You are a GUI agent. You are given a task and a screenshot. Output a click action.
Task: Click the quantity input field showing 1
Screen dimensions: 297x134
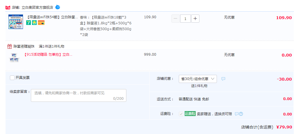(185, 19)
